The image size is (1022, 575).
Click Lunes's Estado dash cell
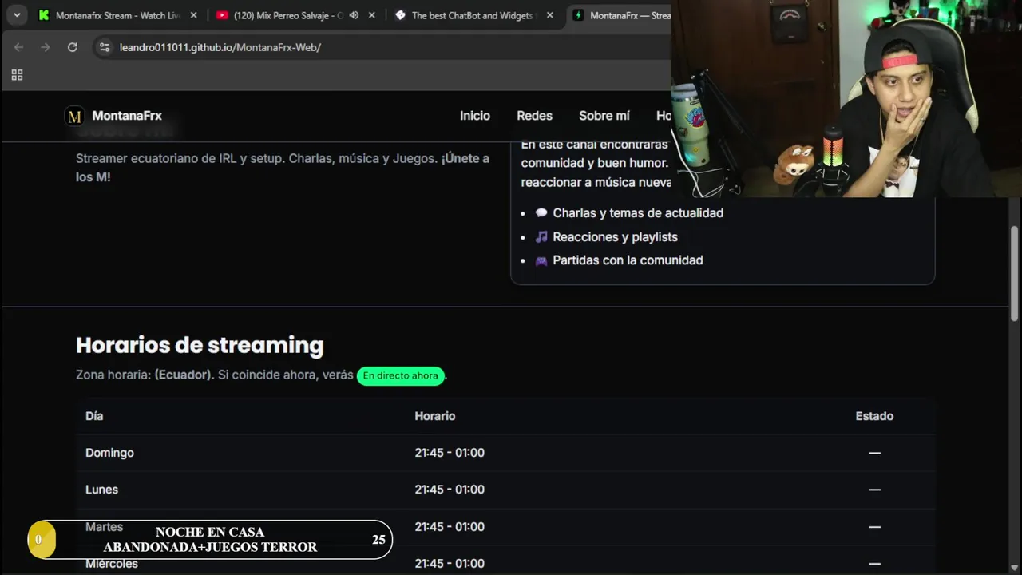point(874,490)
